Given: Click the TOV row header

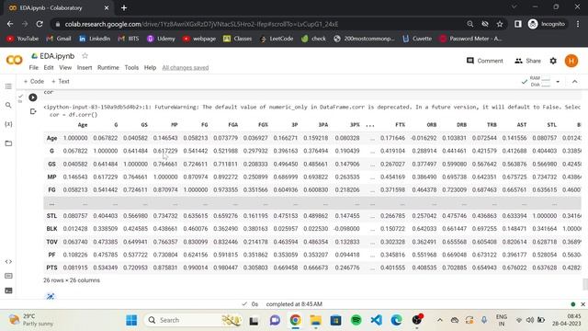Looking at the screenshot, I should tap(51, 242).
